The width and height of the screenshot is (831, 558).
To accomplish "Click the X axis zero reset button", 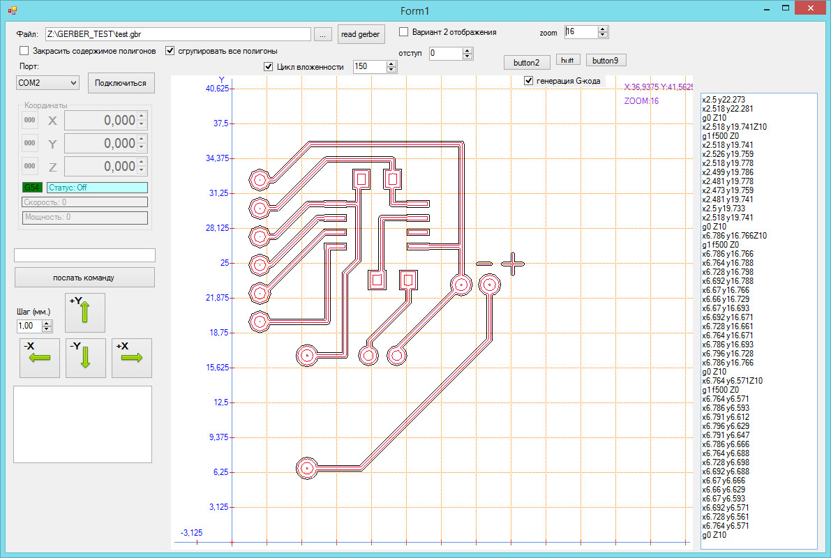I will click(30, 120).
